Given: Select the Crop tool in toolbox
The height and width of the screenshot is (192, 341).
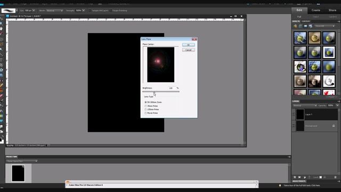Looking at the screenshot, I should click(x=1, y=65).
